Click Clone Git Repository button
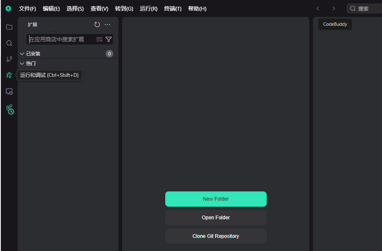The image size is (382, 251). tap(216, 236)
